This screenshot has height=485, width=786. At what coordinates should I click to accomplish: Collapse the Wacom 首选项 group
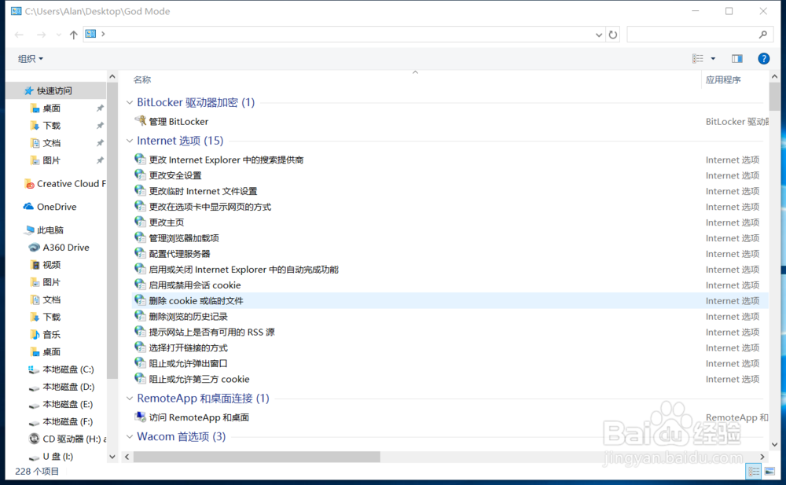point(130,436)
